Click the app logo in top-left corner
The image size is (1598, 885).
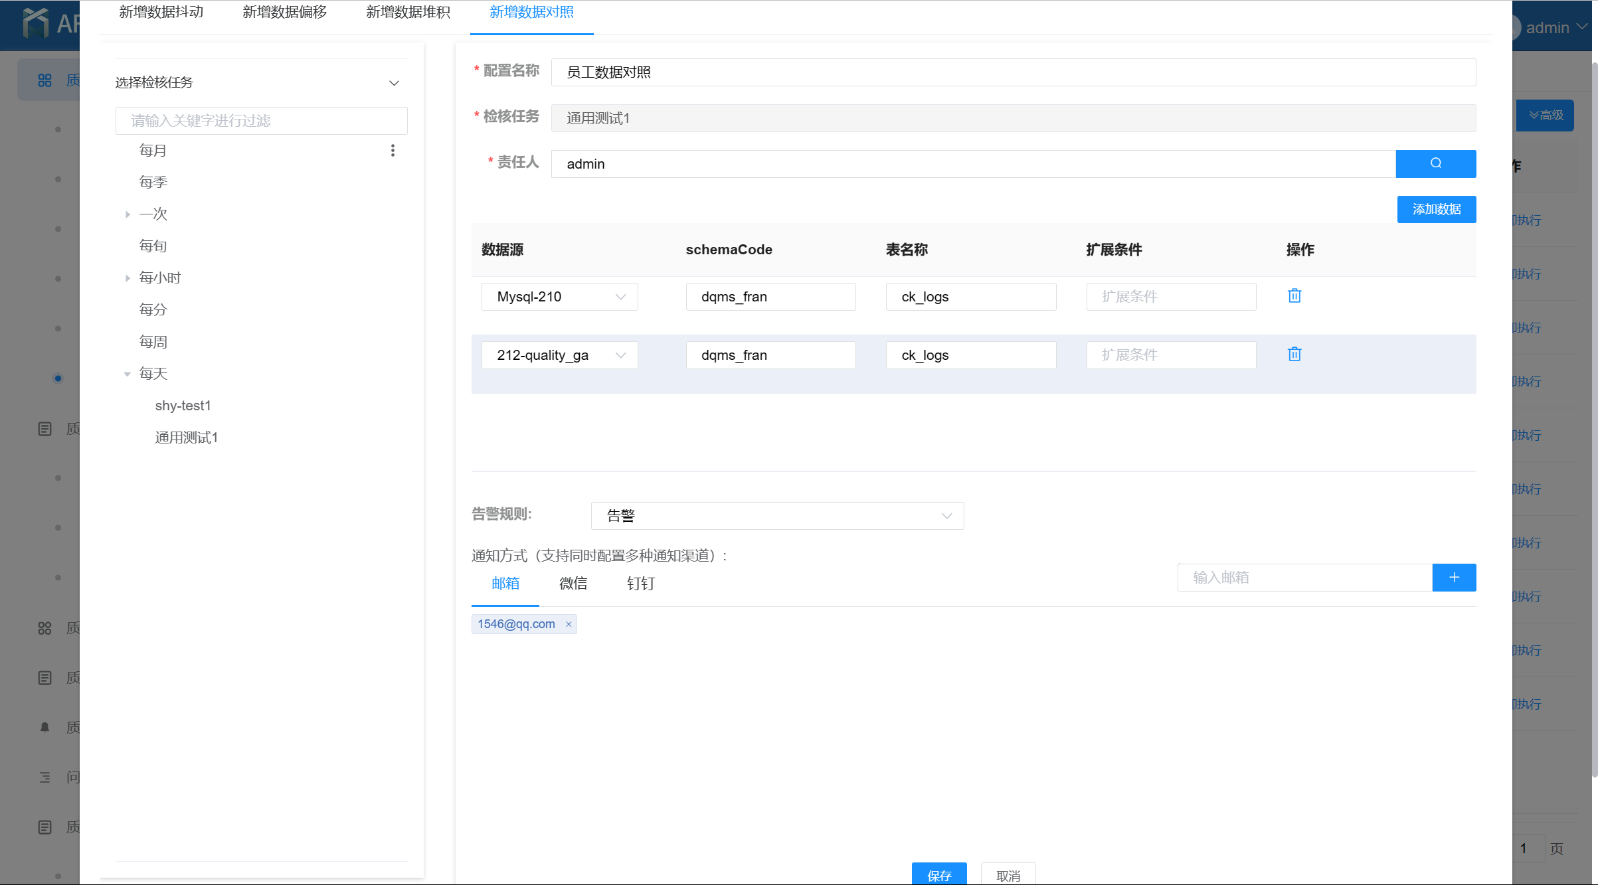36,23
